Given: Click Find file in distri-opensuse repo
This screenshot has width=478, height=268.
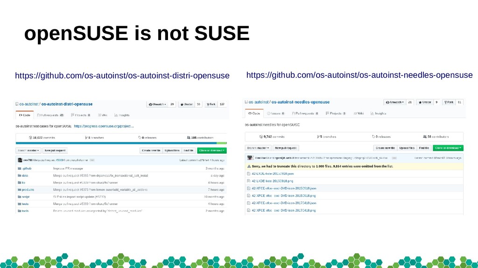Looking at the screenshot, I should (189, 150).
